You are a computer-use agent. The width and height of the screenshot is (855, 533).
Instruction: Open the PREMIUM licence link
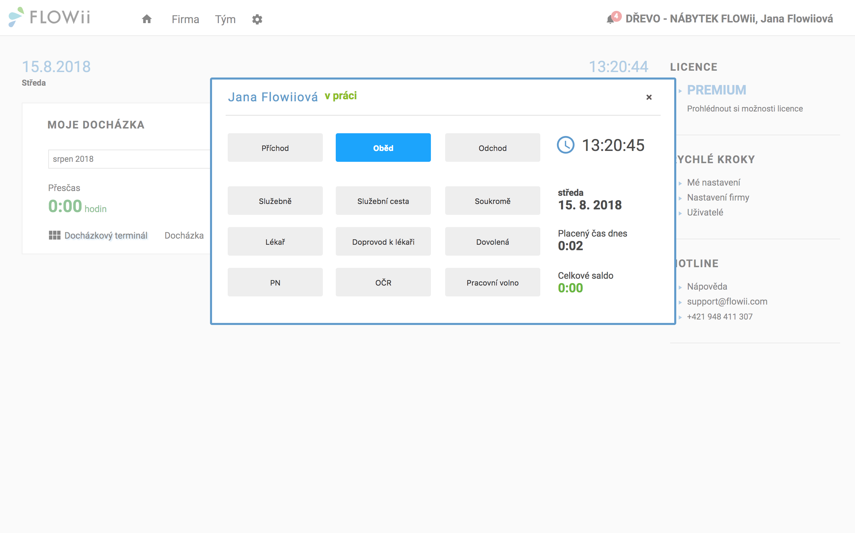pos(716,90)
